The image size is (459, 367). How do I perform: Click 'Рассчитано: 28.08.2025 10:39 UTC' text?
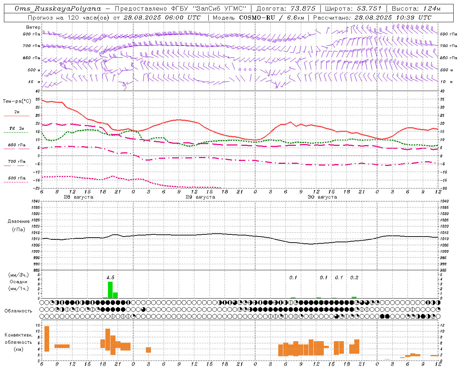tap(372, 18)
